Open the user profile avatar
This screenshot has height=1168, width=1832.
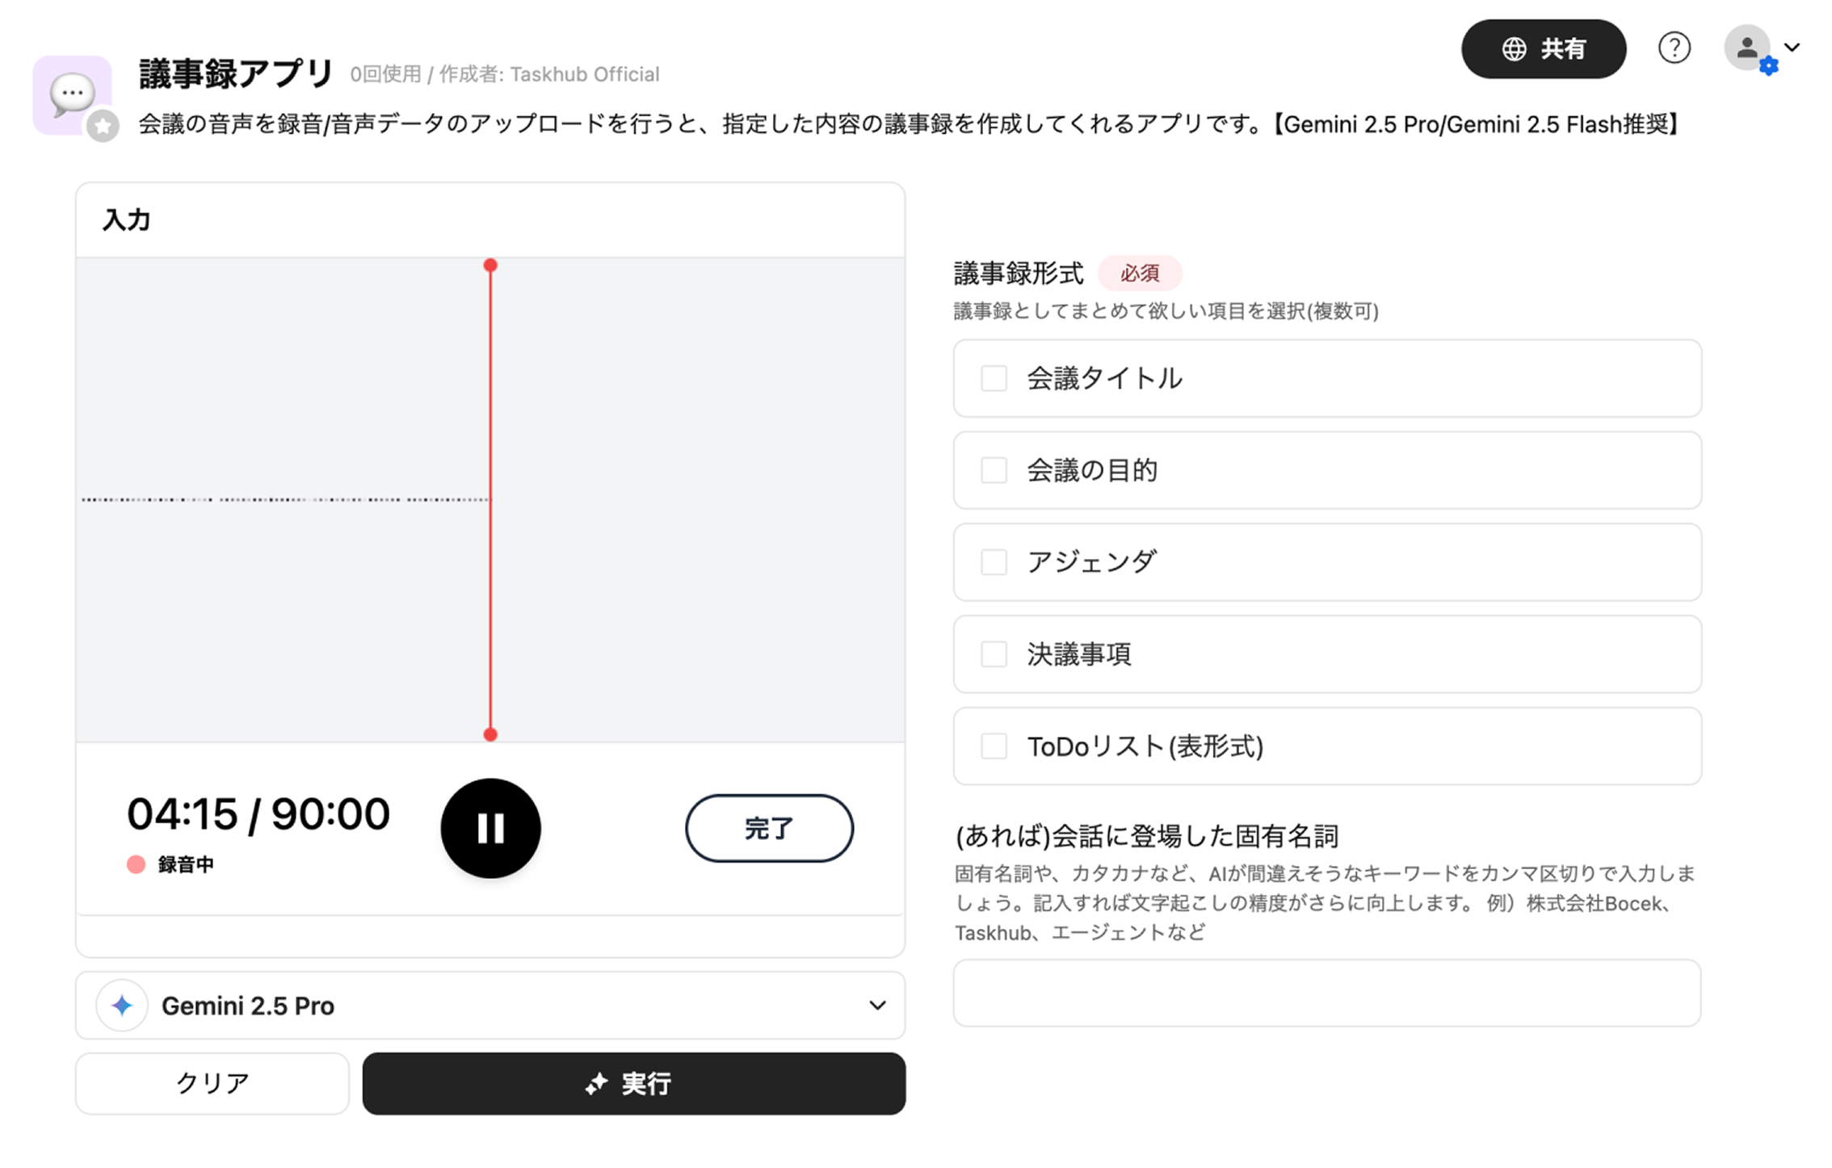click(x=1747, y=48)
